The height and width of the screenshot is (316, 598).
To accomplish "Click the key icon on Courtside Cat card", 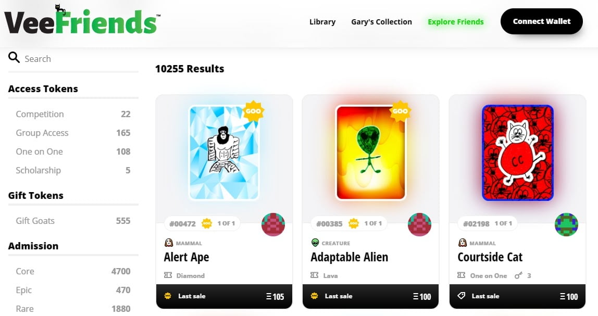I will coord(518,275).
